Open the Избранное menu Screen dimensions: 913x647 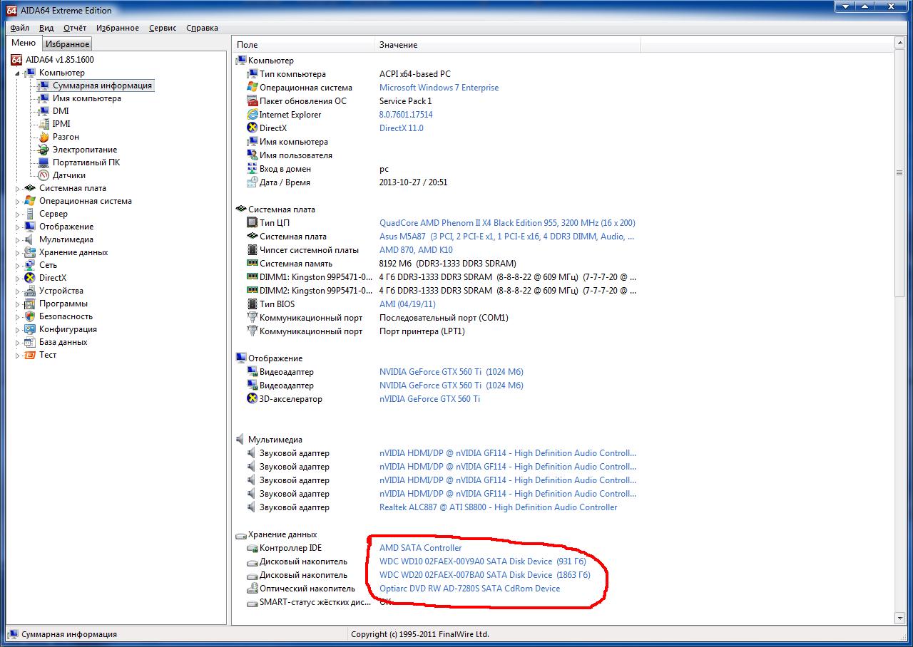coord(118,28)
